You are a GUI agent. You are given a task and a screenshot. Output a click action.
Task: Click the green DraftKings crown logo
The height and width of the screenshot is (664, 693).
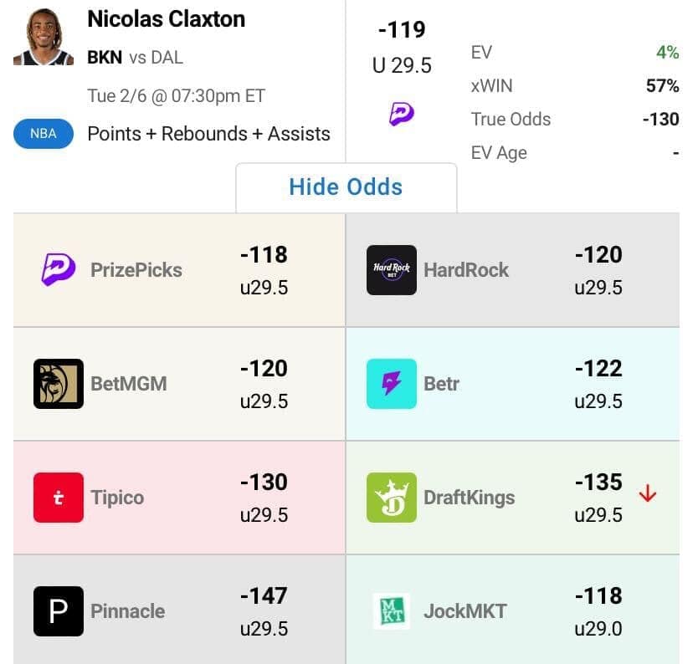(392, 498)
